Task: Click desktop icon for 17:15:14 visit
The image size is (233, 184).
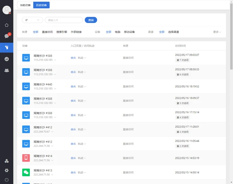Action: [26, 115]
